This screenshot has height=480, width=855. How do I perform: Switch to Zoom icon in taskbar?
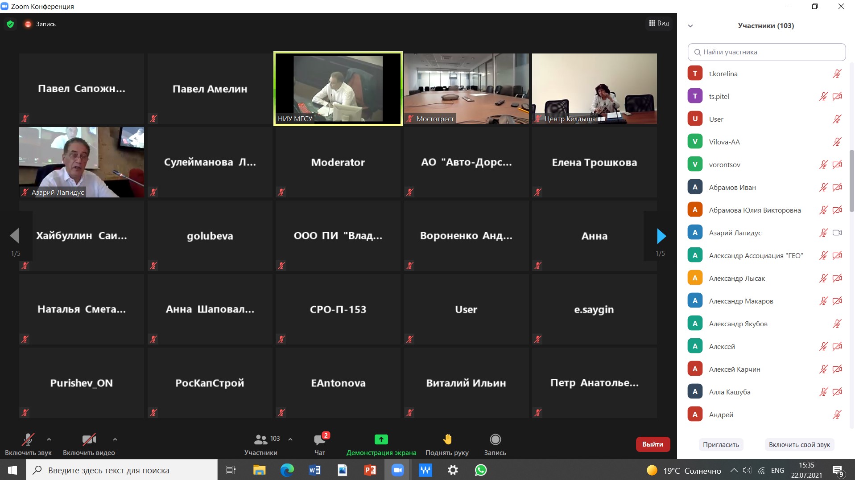coord(397,470)
